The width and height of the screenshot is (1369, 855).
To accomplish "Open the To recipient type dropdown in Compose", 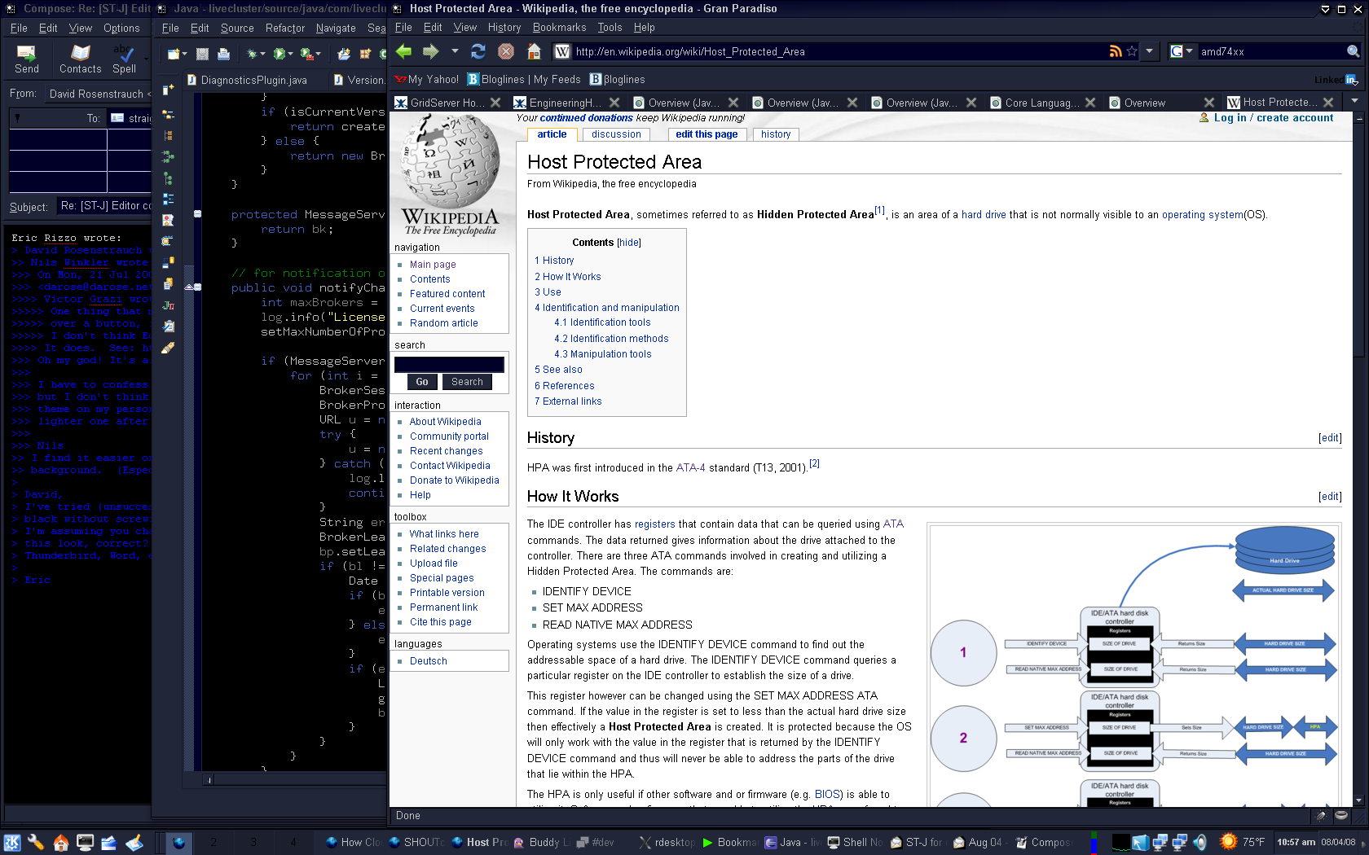I will click(x=57, y=118).
